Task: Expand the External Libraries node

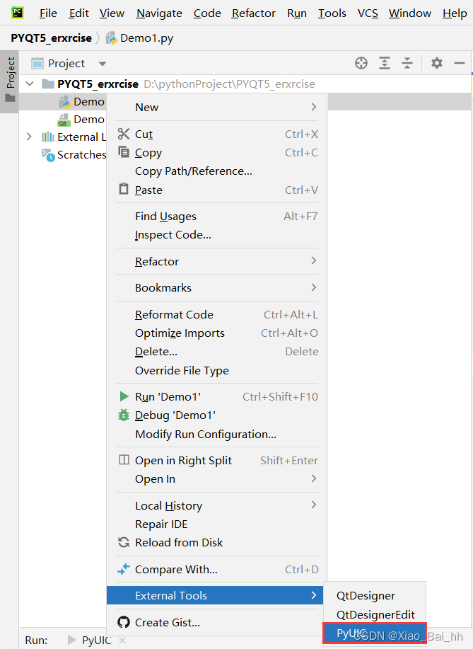Action: tap(29, 137)
